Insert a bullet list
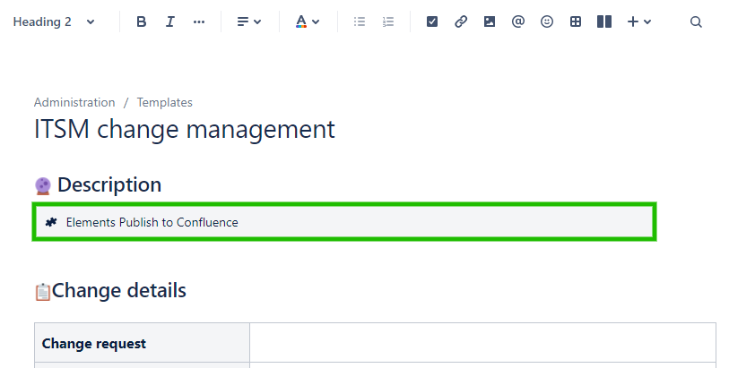The height and width of the screenshot is (368, 729). [360, 21]
